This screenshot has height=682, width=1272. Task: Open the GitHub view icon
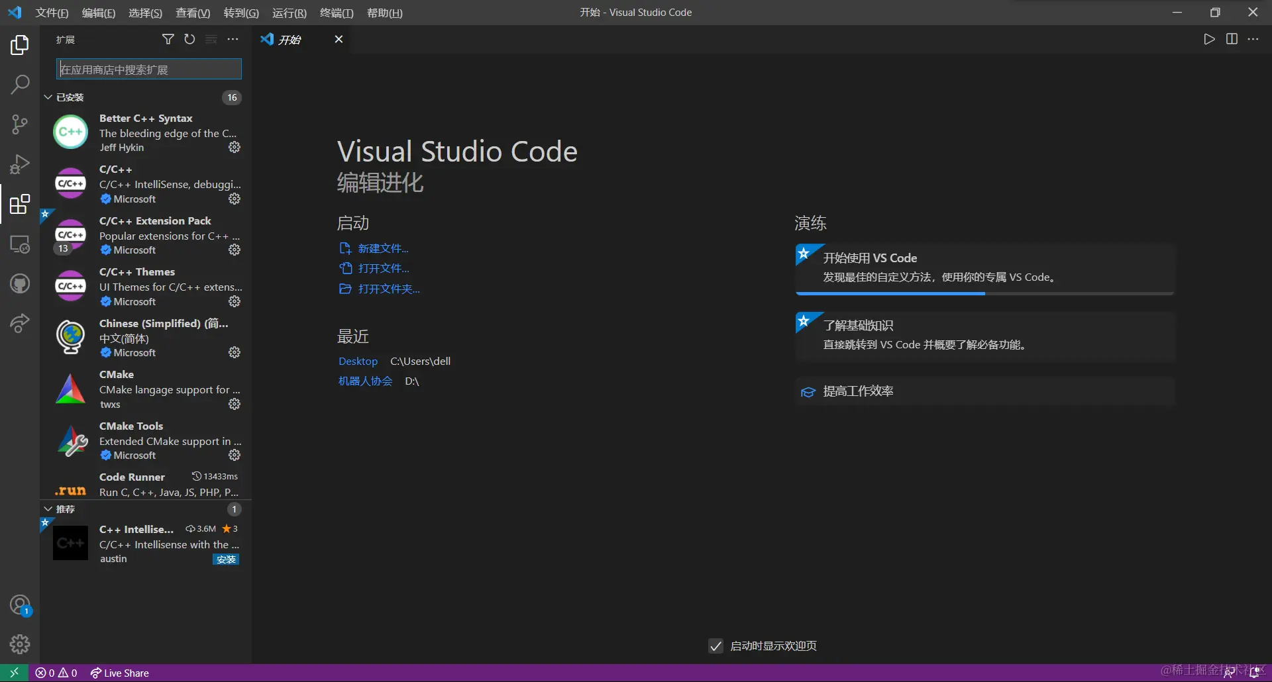(20, 283)
